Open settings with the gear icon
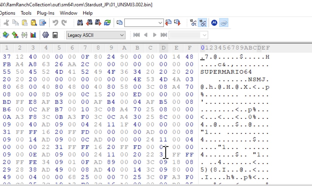Image resolution: width=312 pixels, height=186 pixels. point(46,35)
